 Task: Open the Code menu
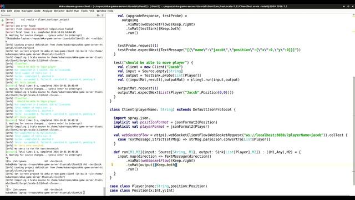coord(37,11)
